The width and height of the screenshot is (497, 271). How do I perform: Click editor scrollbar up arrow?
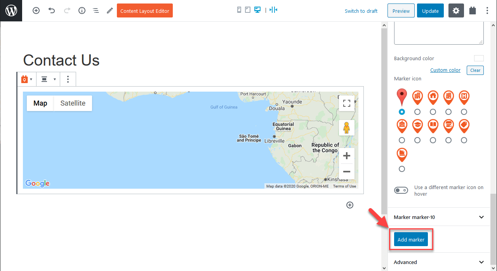click(x=384, y=25)
